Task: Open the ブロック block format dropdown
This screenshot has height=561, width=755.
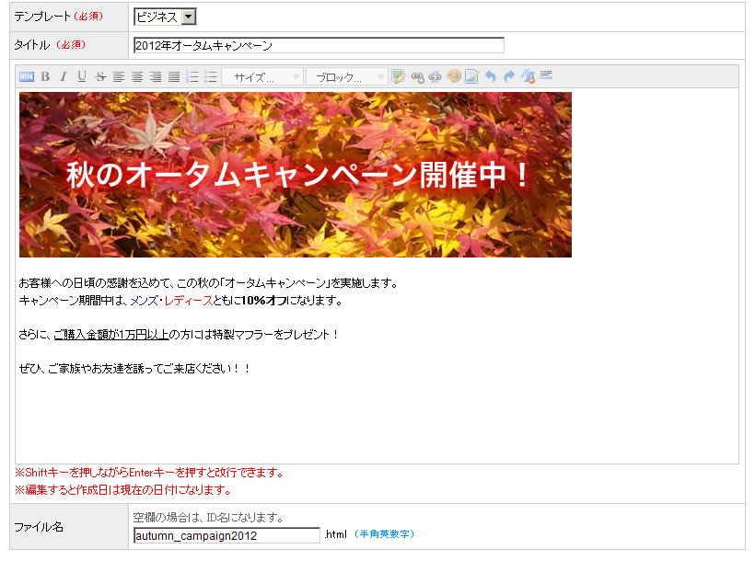Action: 346,77
